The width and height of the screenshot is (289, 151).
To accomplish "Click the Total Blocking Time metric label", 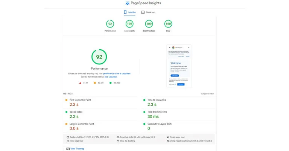I will [157, 112].
